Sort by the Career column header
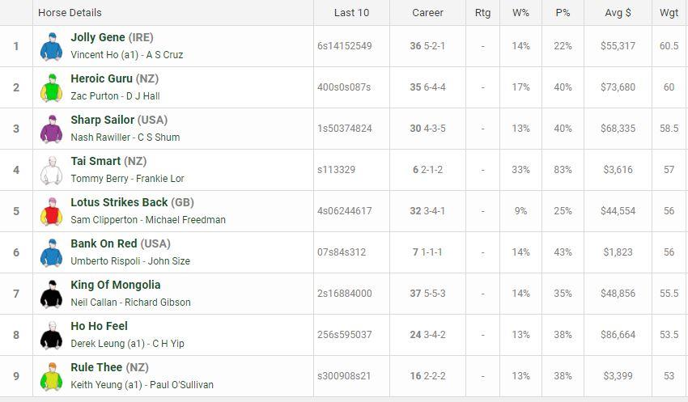This screenshot has width=688, height=402. [427, 13]
